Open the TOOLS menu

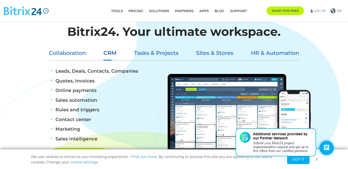(x=117, y=11)
